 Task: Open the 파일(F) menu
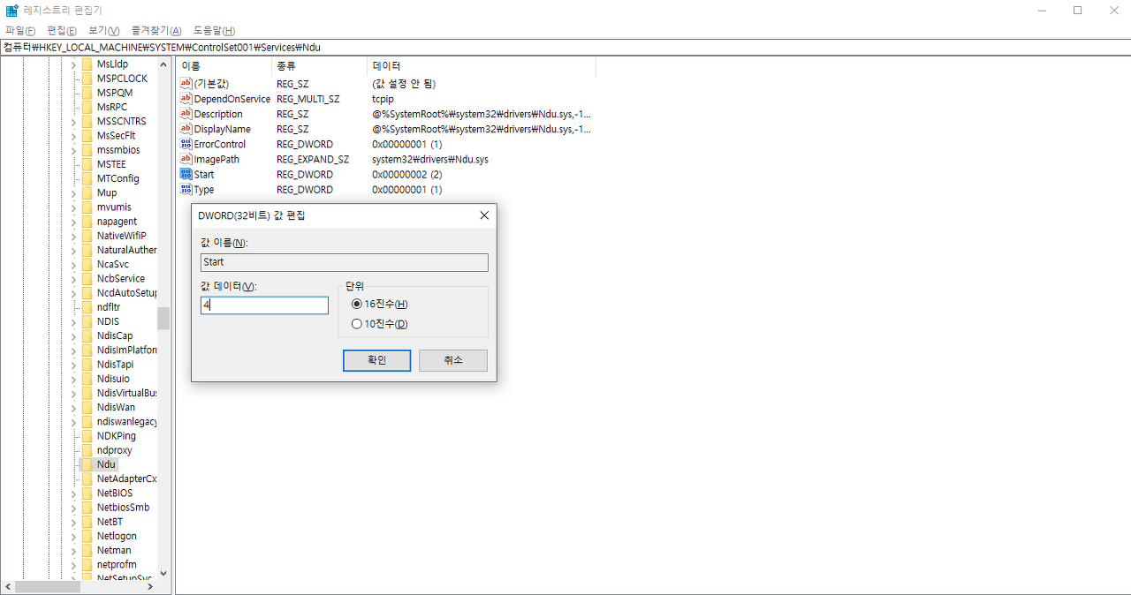(20, 31)
